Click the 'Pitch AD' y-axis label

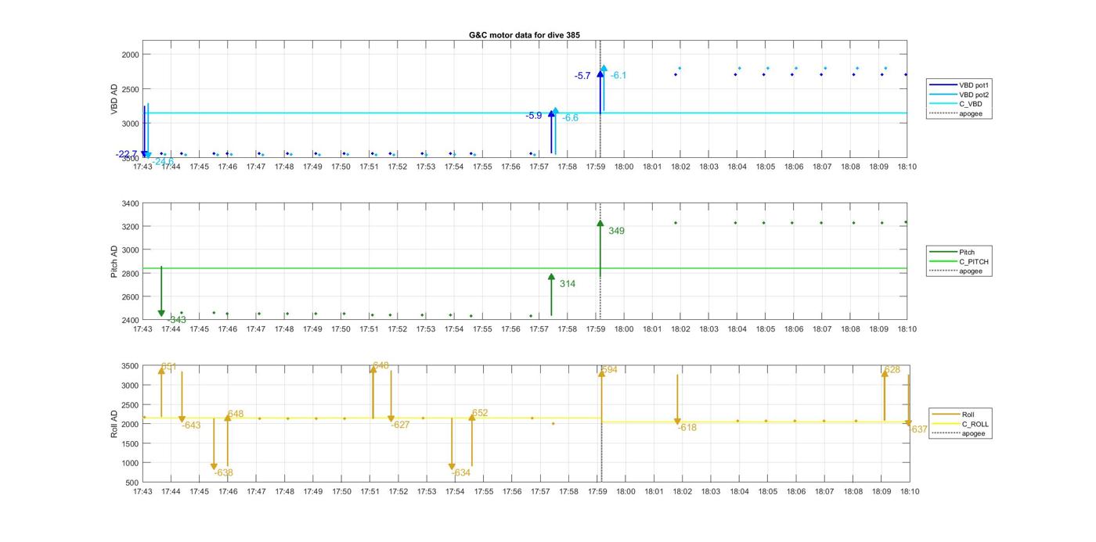pyautogui.click(x=114, y=262)
